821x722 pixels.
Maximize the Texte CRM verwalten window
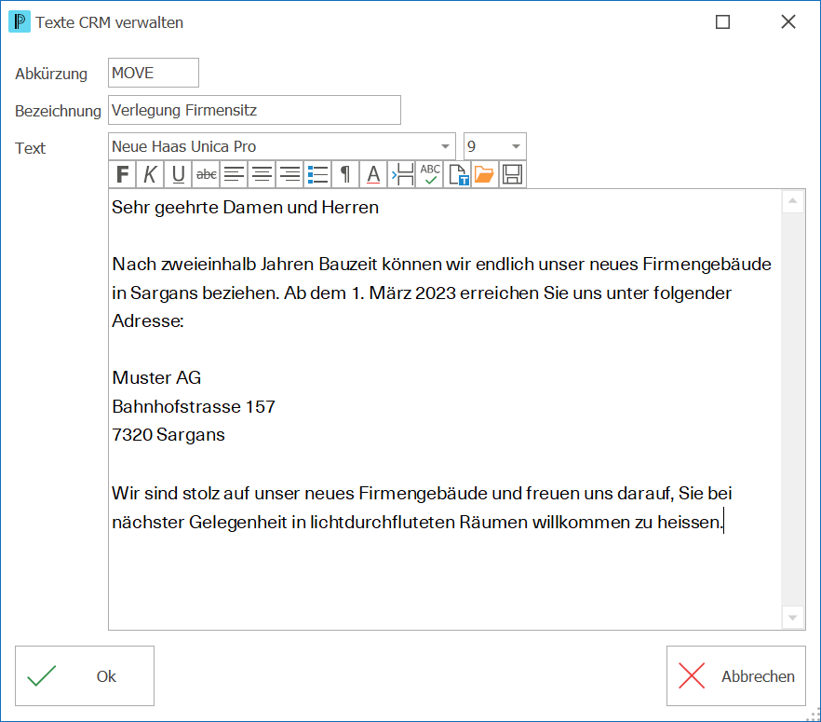pyautogui.click(x=722, y=22)
